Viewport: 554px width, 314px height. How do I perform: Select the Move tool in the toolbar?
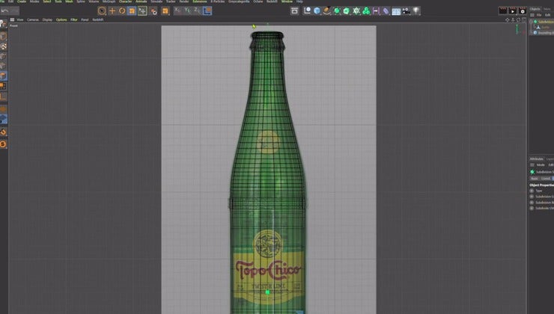(112, 10)
